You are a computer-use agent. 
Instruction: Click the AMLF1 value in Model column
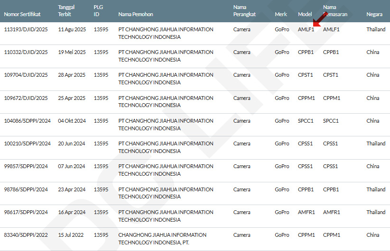click(x=306, y=29)
